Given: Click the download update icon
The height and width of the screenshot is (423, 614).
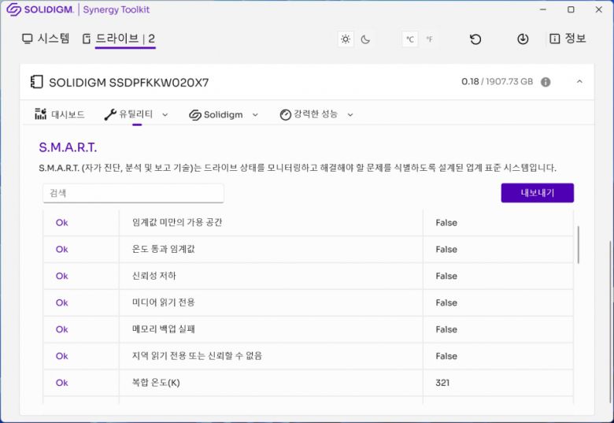Looking at the screenshot, I should click(x=523, y=39).
